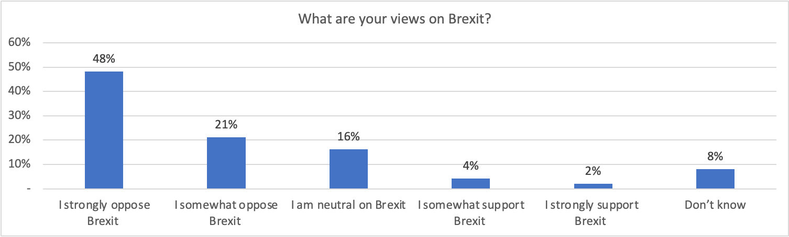Select the 4% data label

click(x=470, y=166)
